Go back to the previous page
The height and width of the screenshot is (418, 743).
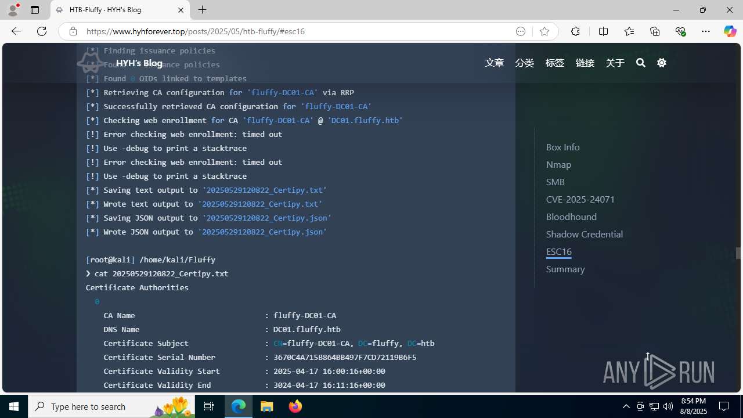(x=16, y=31)
